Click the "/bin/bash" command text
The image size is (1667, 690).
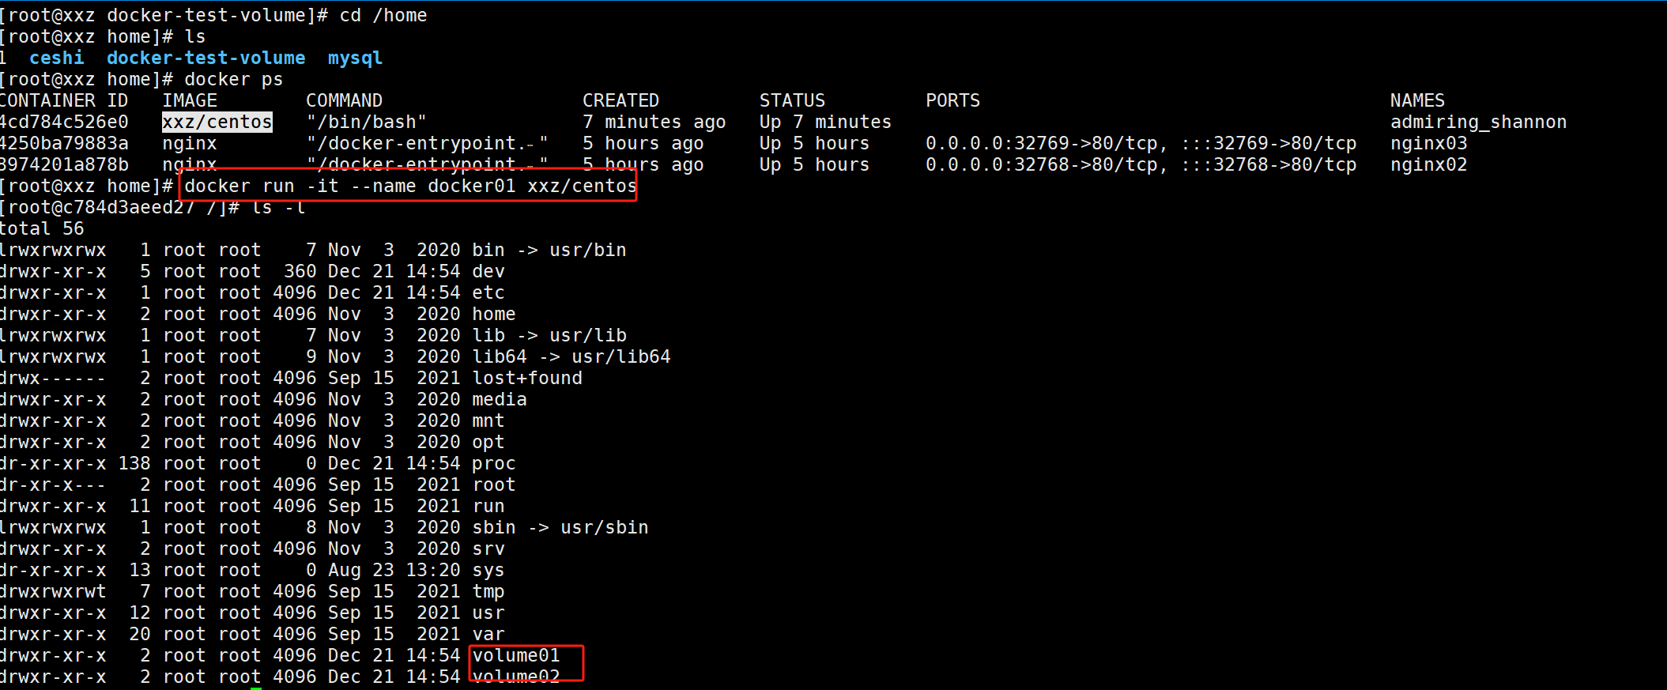click(366, 122)
